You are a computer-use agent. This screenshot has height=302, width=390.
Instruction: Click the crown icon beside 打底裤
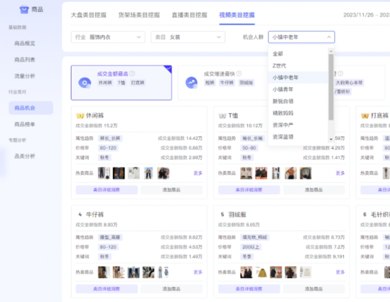click(365, 116)
